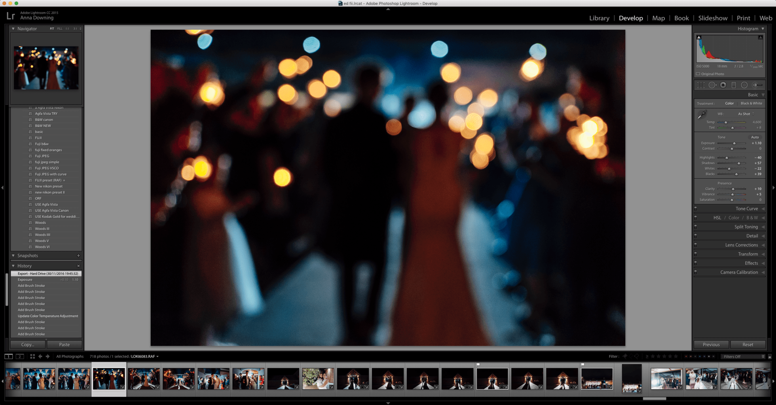The height and width of the screenshot is (405, 776).
Task: Click the rating comparison greater-than-or-equal symbol
Action: coord(647,356)
